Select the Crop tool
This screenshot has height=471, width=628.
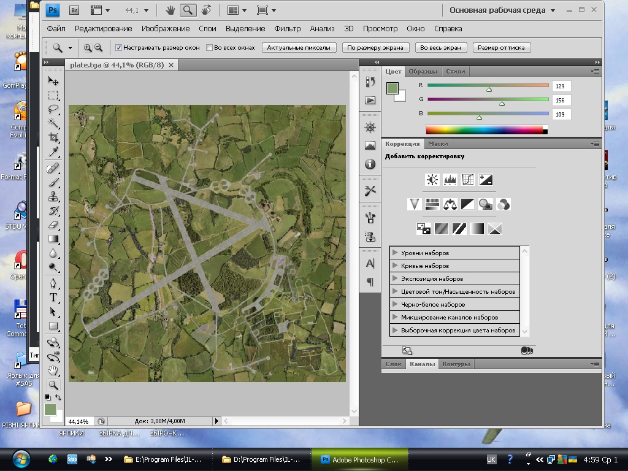pyautogui.click(x=53, y=137)
